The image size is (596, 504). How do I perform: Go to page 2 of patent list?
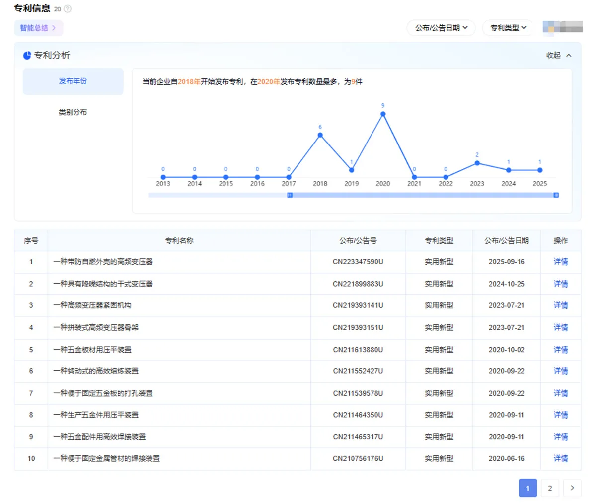click(550, 488)
